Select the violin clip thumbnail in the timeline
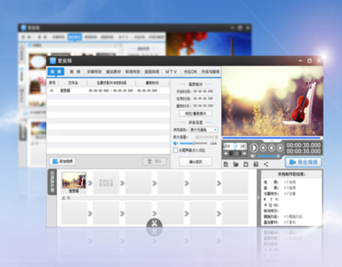The image size is (342, 267). coord(74,181)
